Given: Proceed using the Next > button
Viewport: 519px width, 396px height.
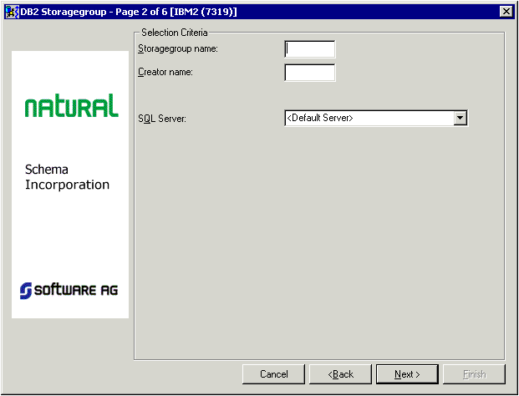Looking at the screenshot, I should point(407,374).
